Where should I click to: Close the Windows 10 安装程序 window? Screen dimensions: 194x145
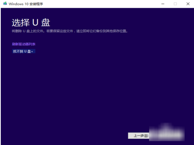point(188,4)
